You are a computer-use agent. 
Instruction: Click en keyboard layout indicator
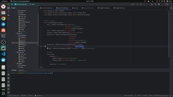pyautogui.click(x=152, y=1)
